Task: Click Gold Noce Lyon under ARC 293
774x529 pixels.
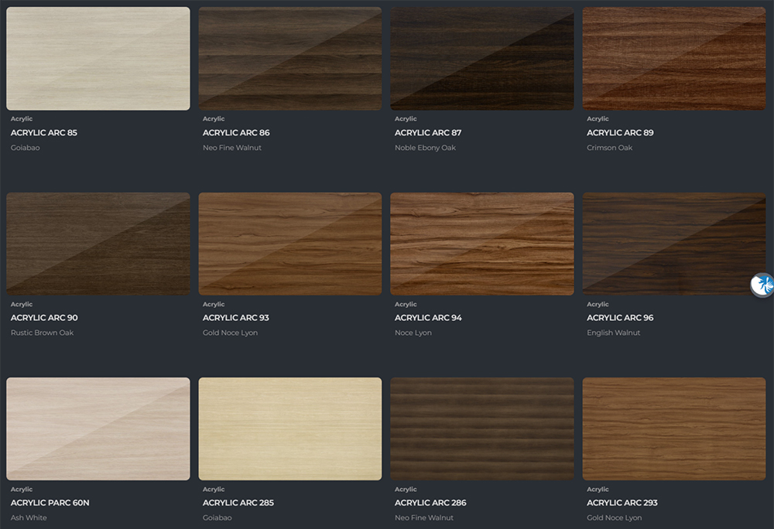Action: point(614,517)
